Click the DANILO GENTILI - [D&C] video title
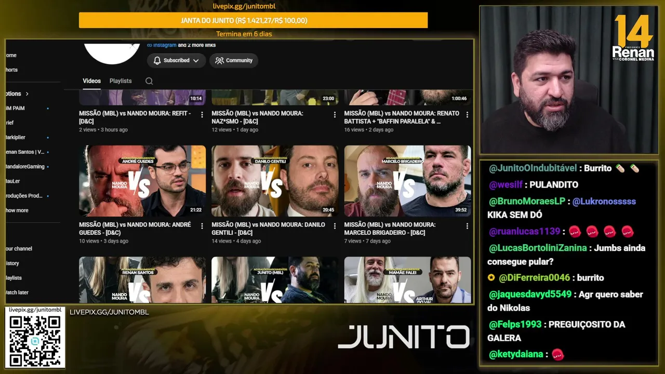The image size is (665, 374). [268, 229]
